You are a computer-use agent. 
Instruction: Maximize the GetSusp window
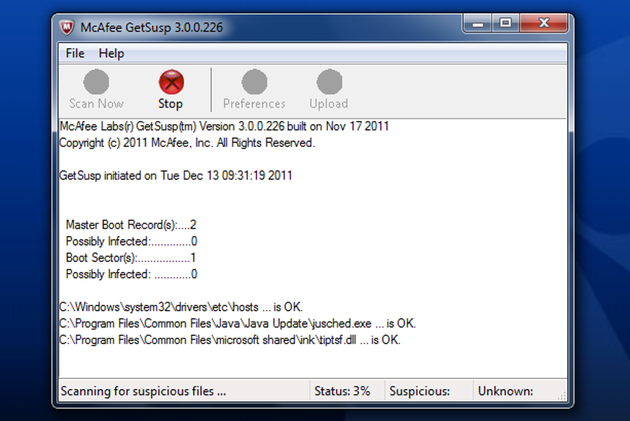pyautogui.click(x=505, y=23)
